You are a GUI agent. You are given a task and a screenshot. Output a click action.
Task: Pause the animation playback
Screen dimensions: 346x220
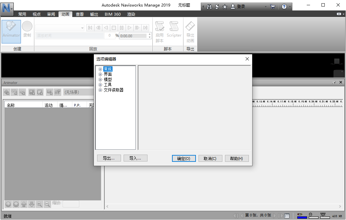pos(122,28)
